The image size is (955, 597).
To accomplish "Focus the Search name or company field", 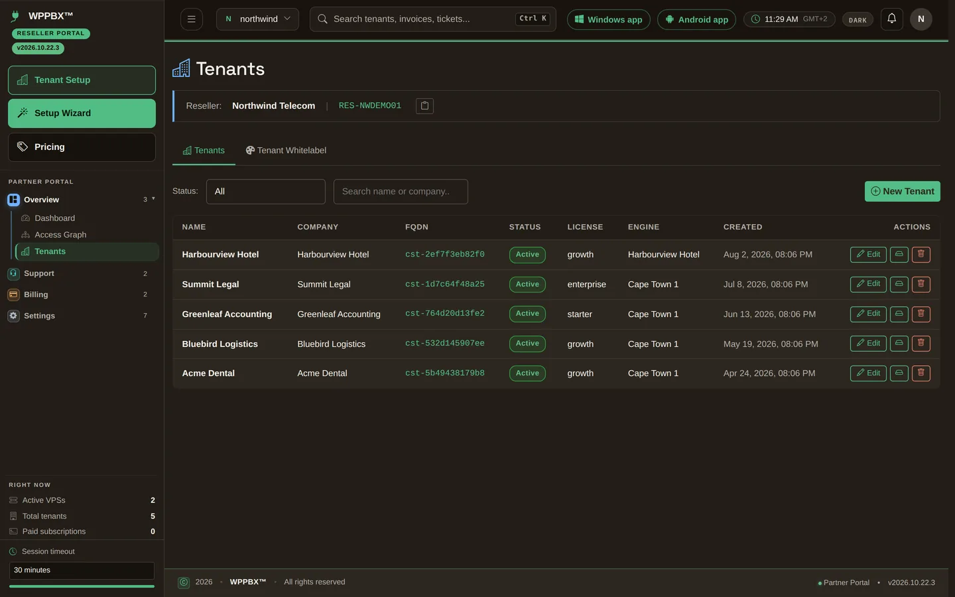I will (401, 192).
